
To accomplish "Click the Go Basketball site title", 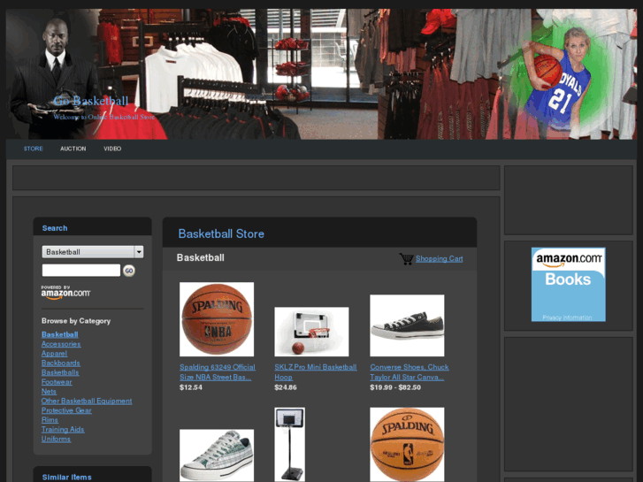I will [x=91, y=101].
